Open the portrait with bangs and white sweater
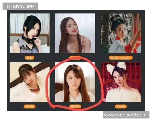The height and width of the screenshot is (121, 152). 30,82
